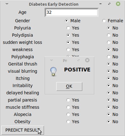The height and width of the screenshot is (136, 125).
Task: Close the POSITIVE result dialog
Action: [87, 60]
